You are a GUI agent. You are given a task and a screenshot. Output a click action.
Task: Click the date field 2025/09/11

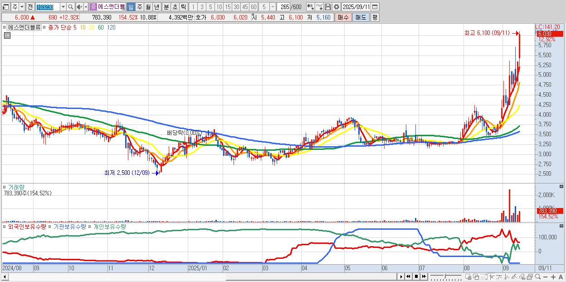[356, 7]
